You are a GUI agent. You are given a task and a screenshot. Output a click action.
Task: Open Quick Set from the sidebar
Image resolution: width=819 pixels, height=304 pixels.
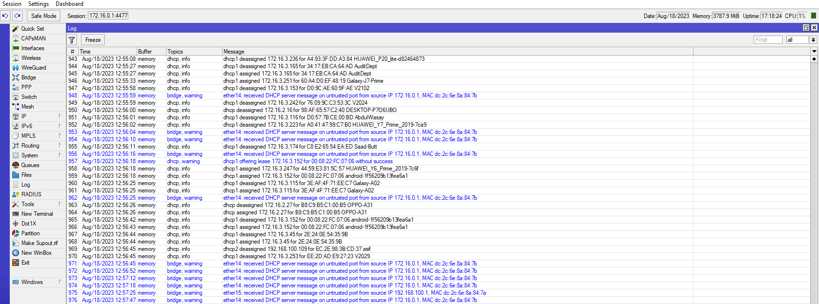point(32,29)
